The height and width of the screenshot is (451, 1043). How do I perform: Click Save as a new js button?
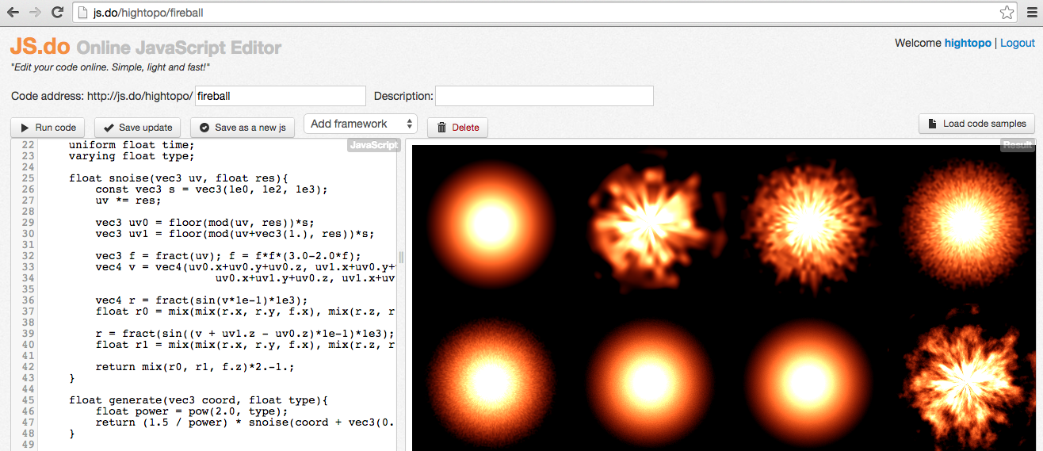[x=243, y=127]
